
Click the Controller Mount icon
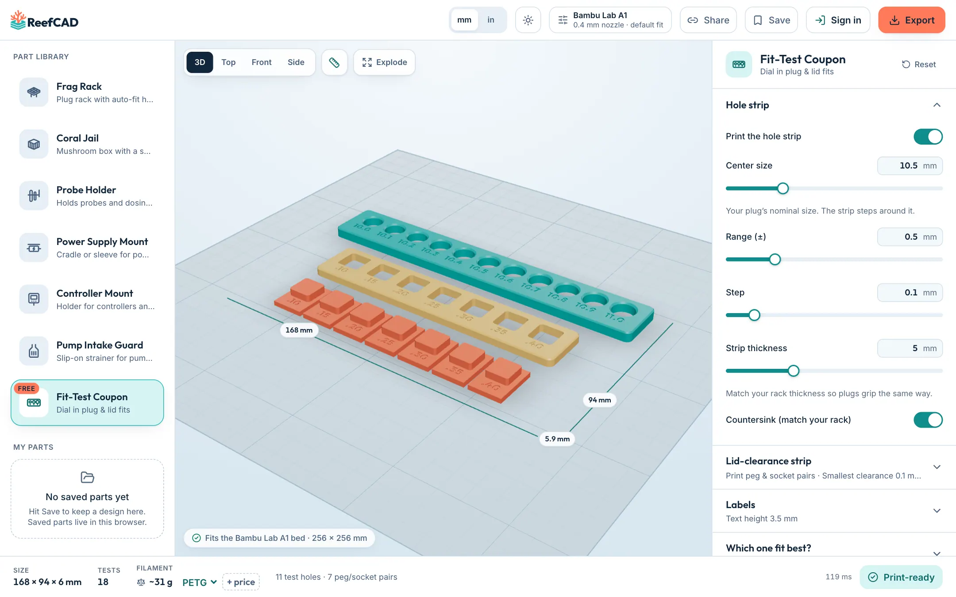click(x=34, y=299)
